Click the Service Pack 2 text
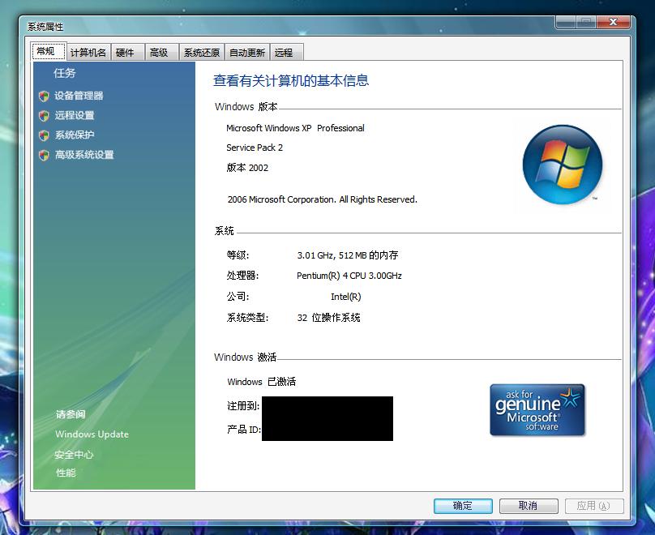Screen dimensions: 655x535 [x=255, y=148]
